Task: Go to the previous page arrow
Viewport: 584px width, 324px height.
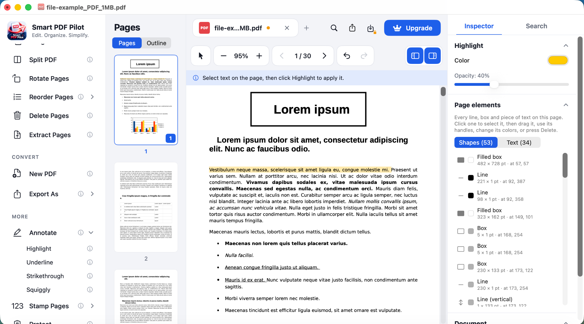Action: 282,56
